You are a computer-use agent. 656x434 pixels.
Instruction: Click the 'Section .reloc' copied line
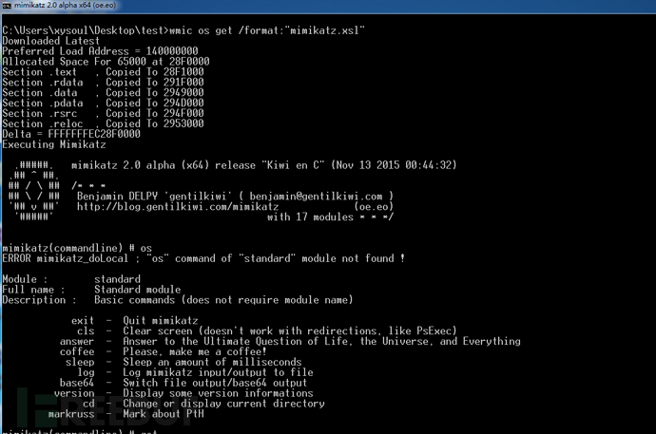click(x=103, y=123)
